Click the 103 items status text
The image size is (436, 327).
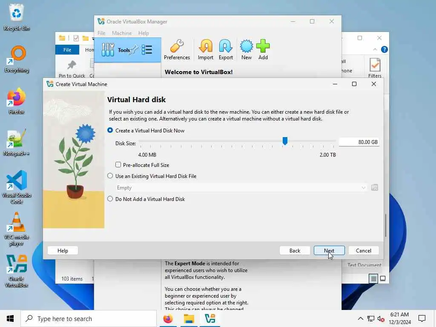72,278
